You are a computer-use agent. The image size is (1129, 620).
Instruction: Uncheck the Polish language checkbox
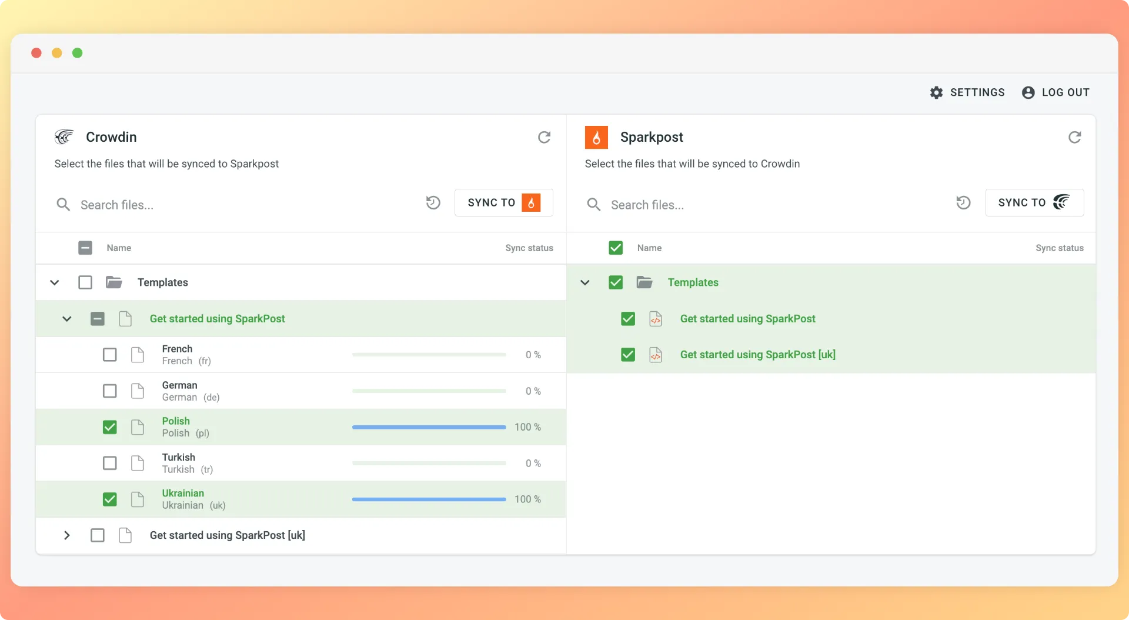tap(110, 427)
